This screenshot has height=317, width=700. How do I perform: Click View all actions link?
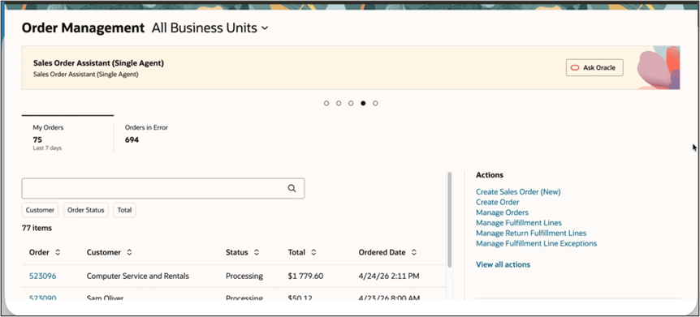[x=503, y=264]
